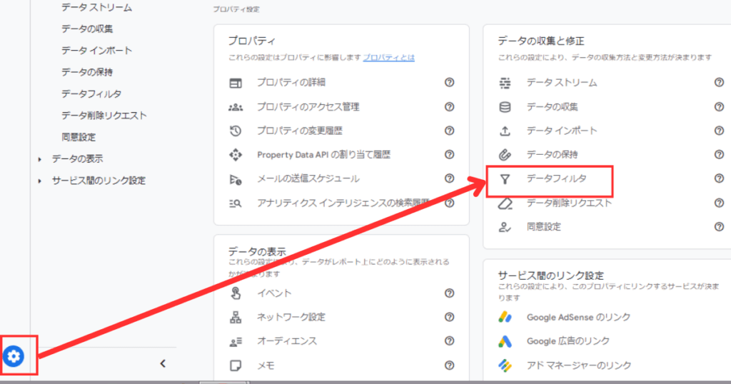Open help for メモ
This screenshot has height=384, width=731.
pyautogui.click(x=450, y=365)
